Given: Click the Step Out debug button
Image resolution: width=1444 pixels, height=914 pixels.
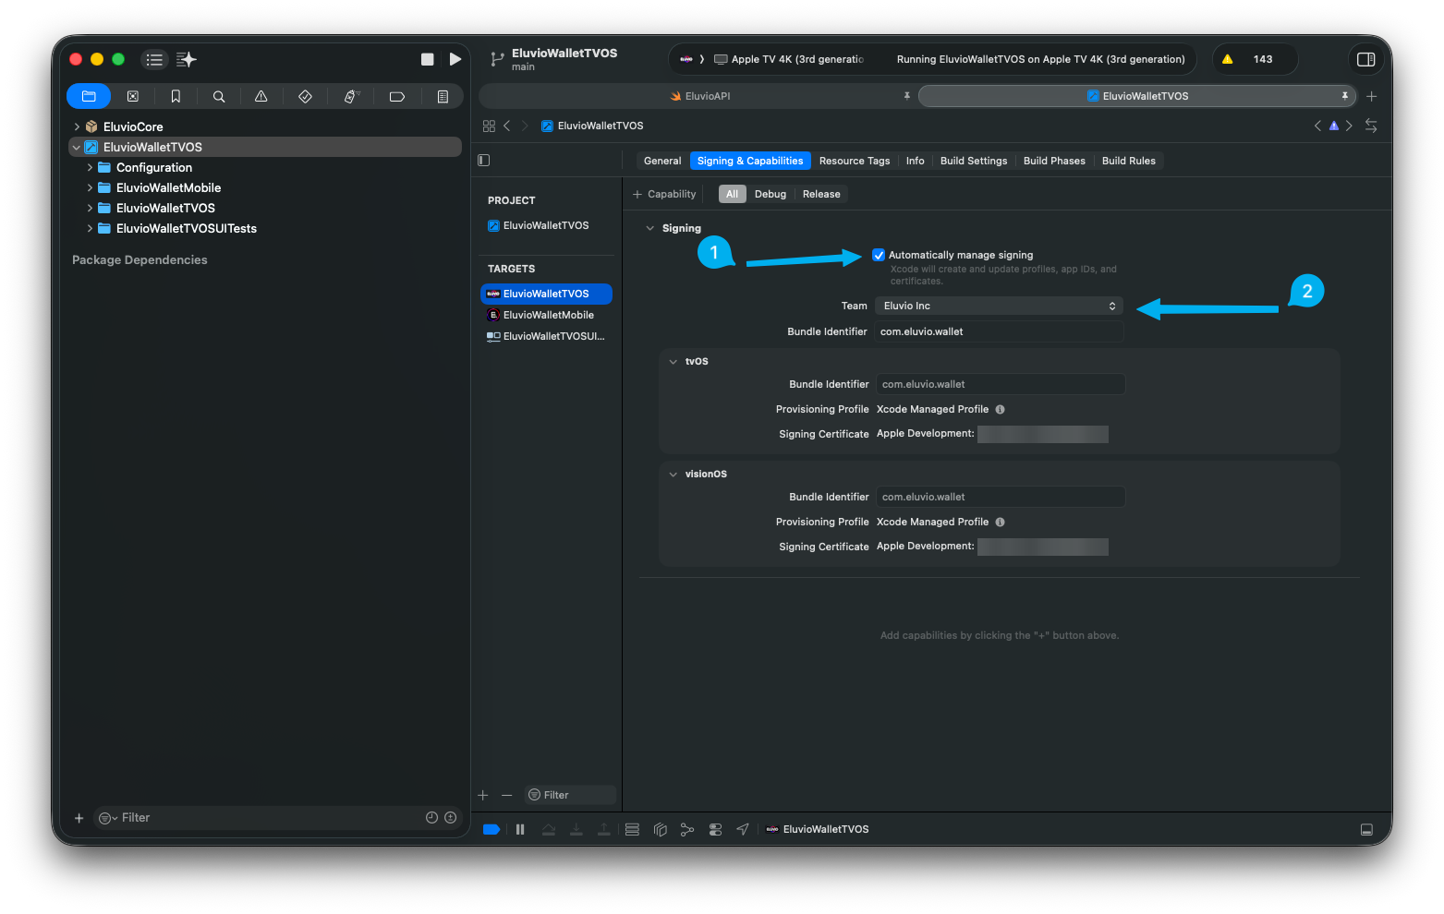Looking at the screenshot, I should [604, 829].
